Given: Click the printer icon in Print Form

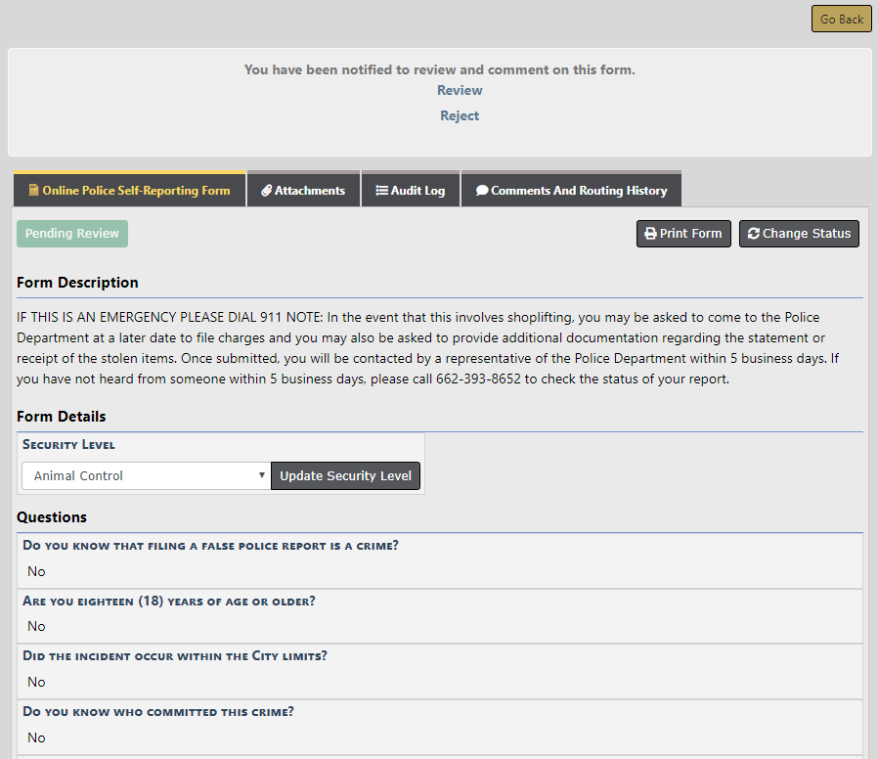Looking at the screenshot, I should (x=650, y=234).
